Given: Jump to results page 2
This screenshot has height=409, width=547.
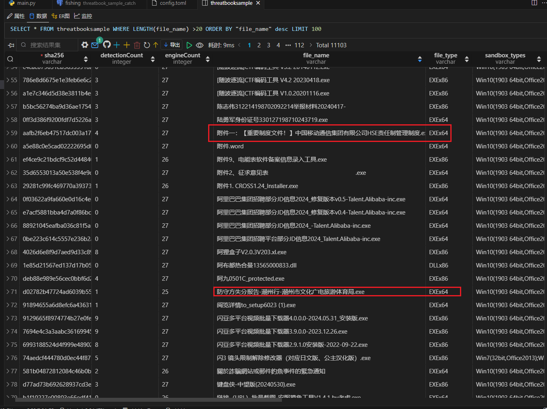Looking at the screenshot, I should tap(259, 45).
